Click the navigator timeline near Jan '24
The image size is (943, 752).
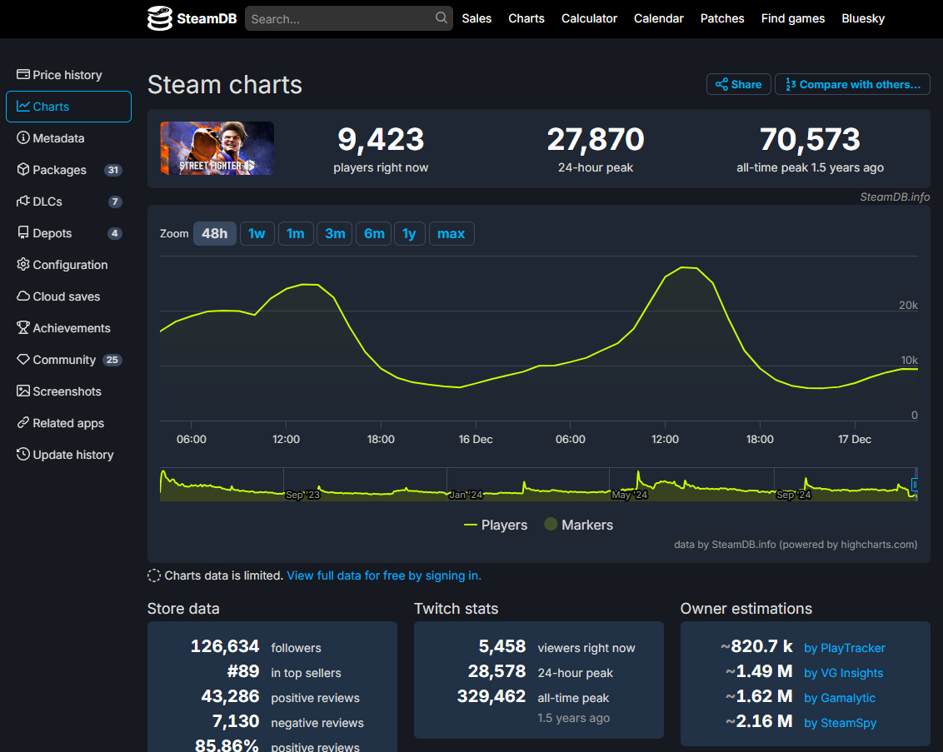(x=466, y=495)
